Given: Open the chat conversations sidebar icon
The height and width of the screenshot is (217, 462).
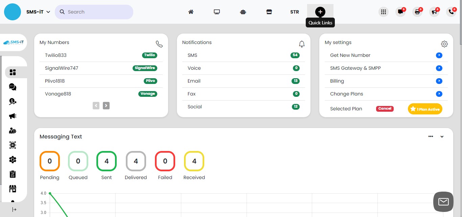Looking at the screenshot, I should (x=13, y=87).
